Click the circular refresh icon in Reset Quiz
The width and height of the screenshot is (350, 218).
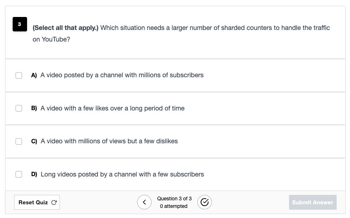click(54, 202)
